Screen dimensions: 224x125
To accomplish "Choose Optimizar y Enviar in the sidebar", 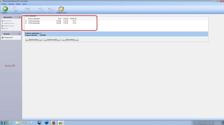I will 9,26.
